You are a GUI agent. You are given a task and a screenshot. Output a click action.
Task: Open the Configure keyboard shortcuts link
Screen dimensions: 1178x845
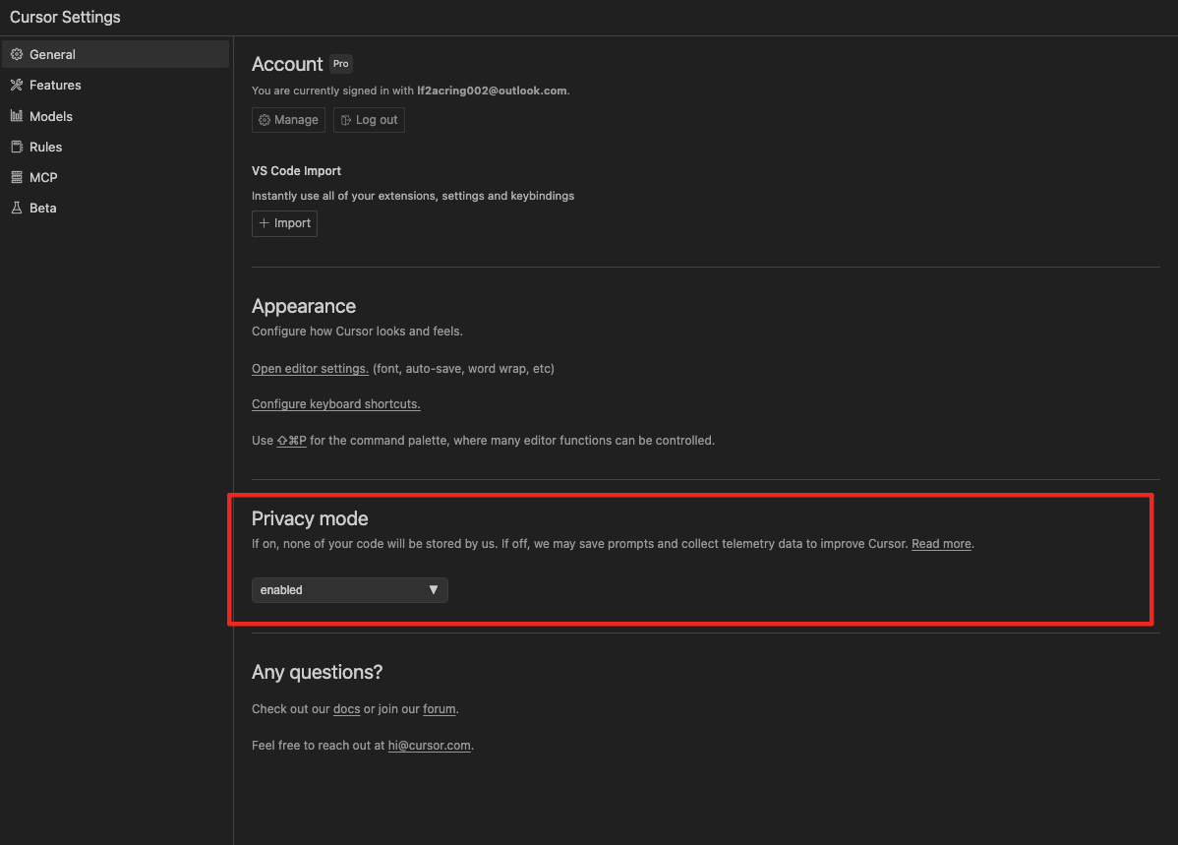(335, 404)
